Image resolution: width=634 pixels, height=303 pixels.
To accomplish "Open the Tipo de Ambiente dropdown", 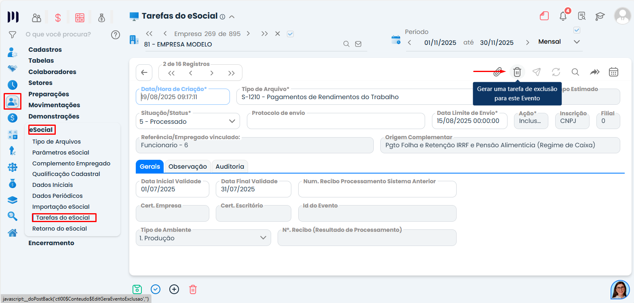I will [x=263, y=238].
